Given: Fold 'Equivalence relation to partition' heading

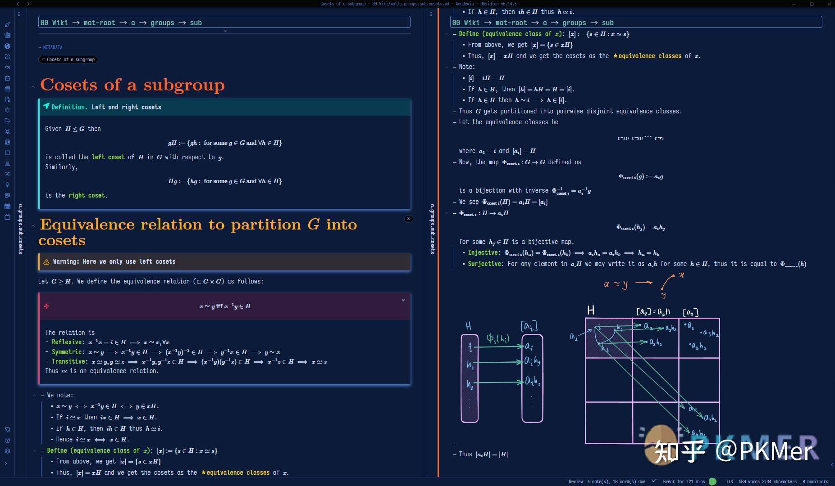Looking at the screenshot, I should (33, 226).
